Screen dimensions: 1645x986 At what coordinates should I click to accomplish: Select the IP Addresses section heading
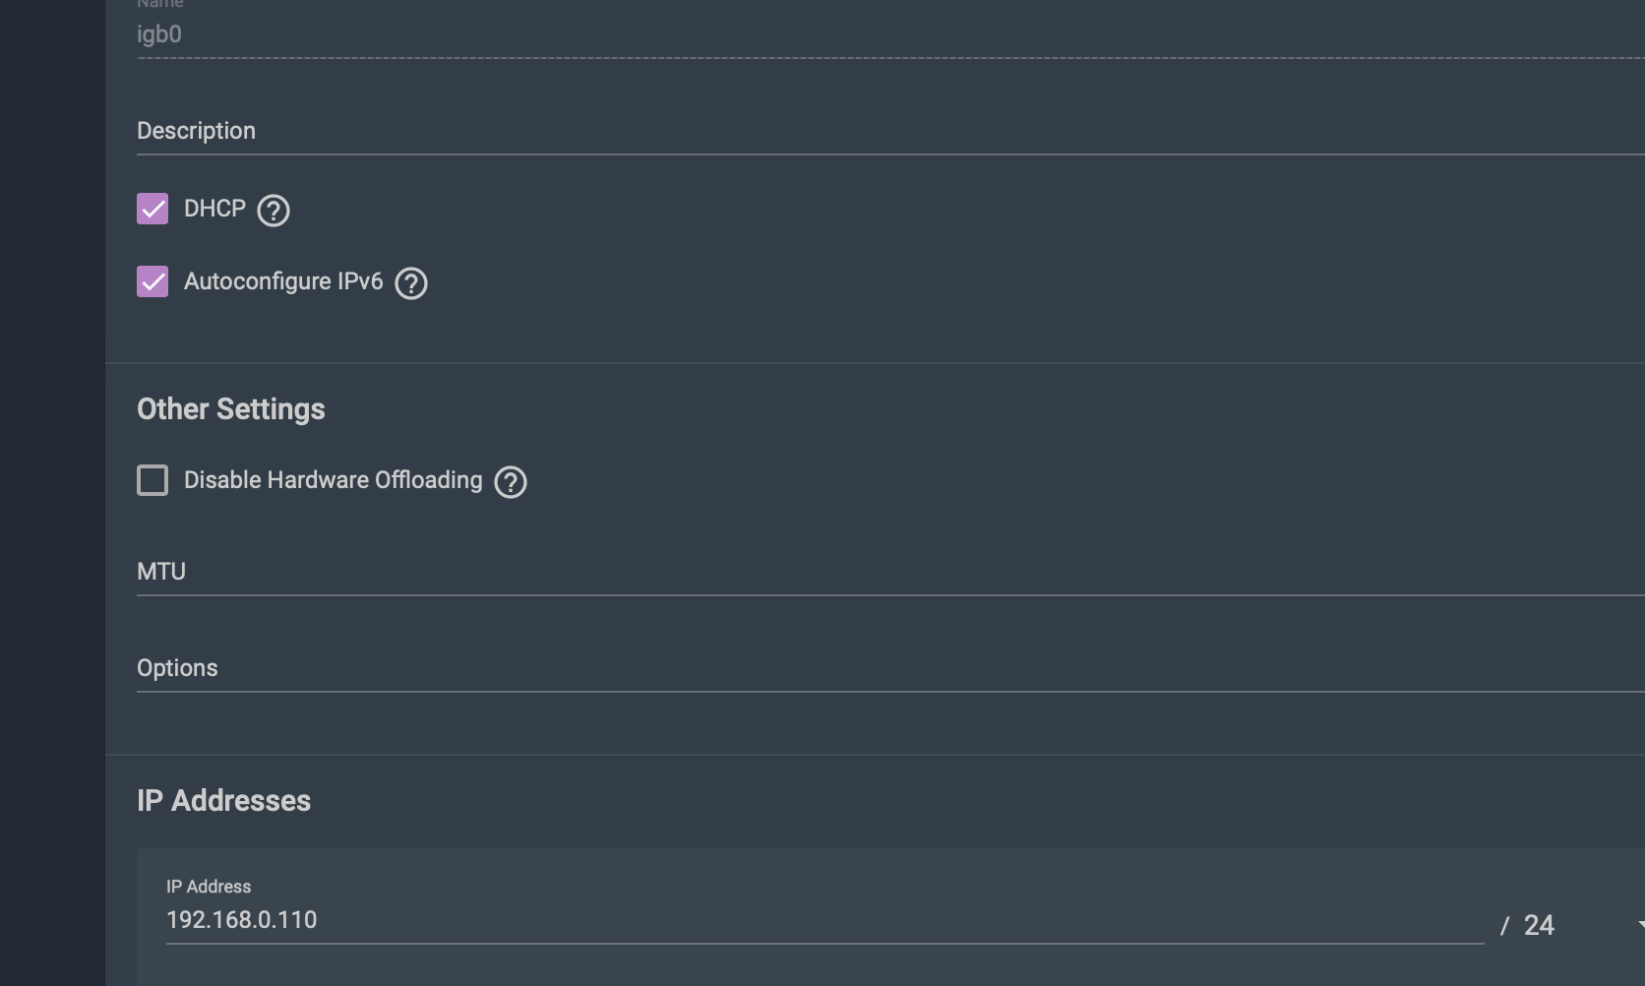coord(224,801)
